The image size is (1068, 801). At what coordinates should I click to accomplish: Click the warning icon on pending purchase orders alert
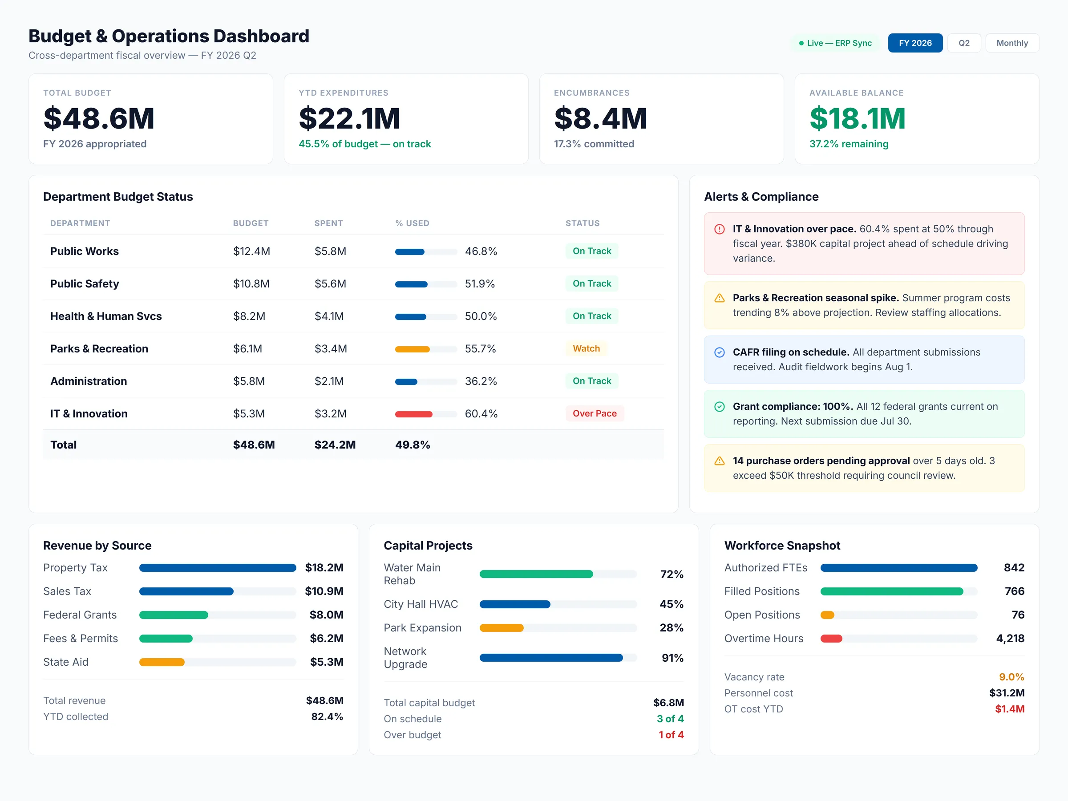pyautogui.click(x=720, y=461)
